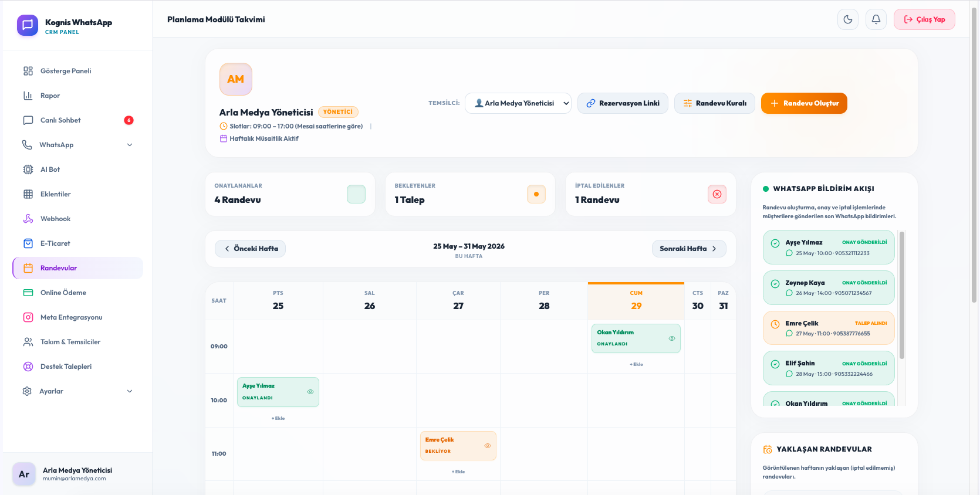Open E-Ticaret shopping bag icon
Viewport: 980px width, 495px height.
coord(28,243)
